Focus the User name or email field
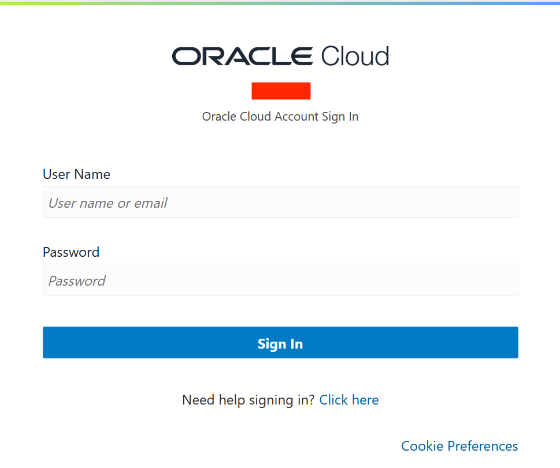 [280, 202]
